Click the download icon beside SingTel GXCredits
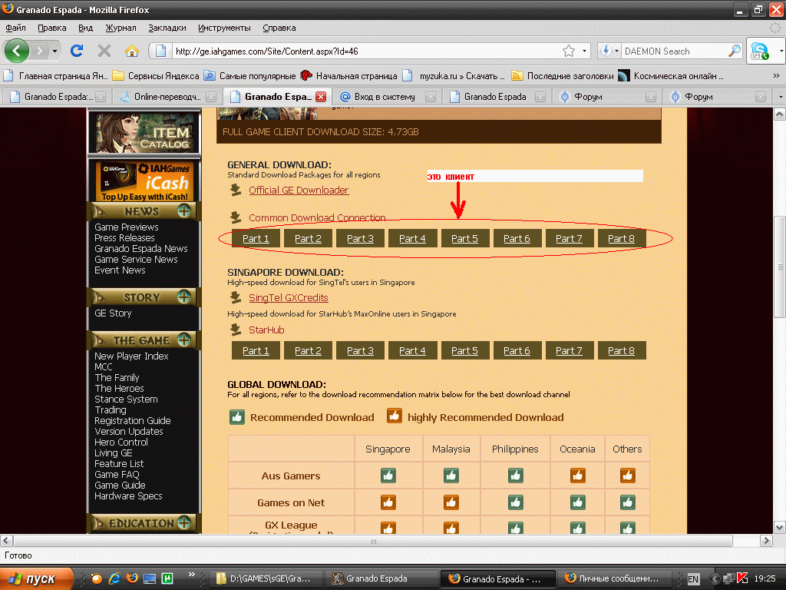The image size is (786, 590). (235, 297)
